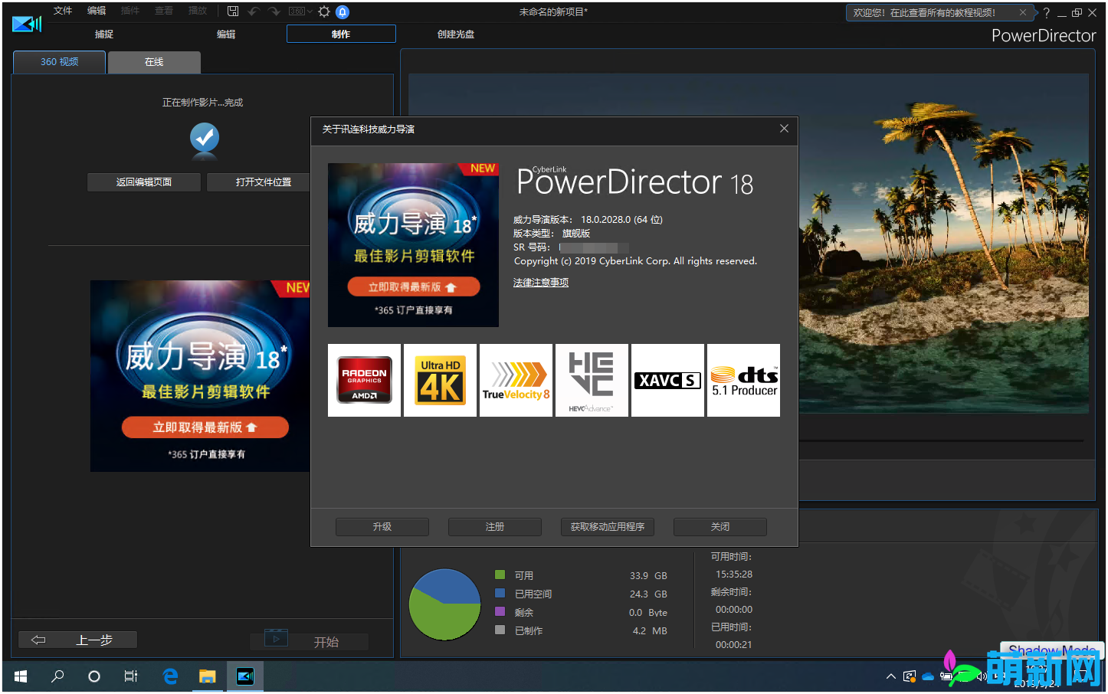Image resolution: width=1108 pixels, height=694 pixels.
Task: Launch Edge browser from taskbar
Action: coord(170,676)
